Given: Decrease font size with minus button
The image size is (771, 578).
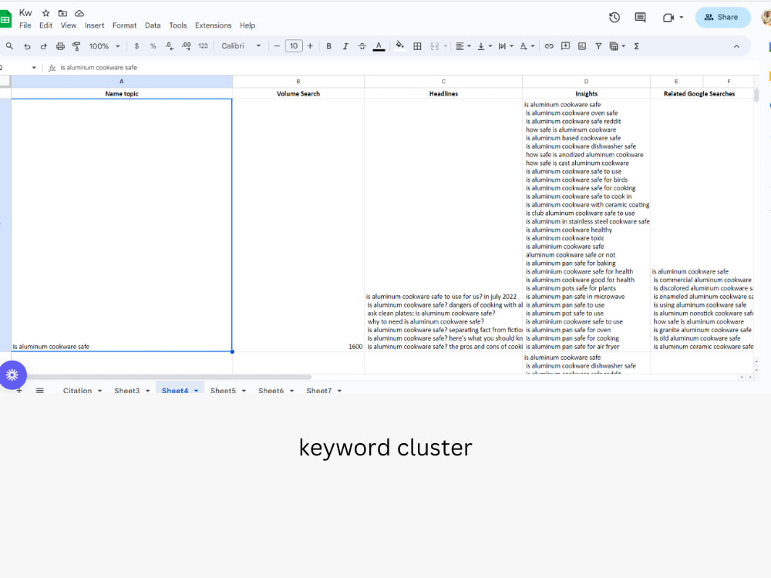Looking at the screenshot, I should point(277,46).
